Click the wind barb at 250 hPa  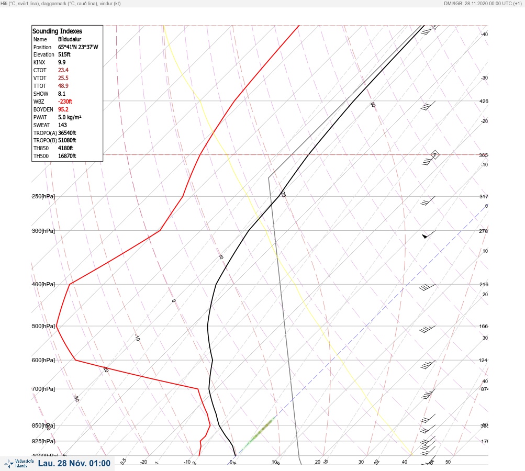coord(428,201)
